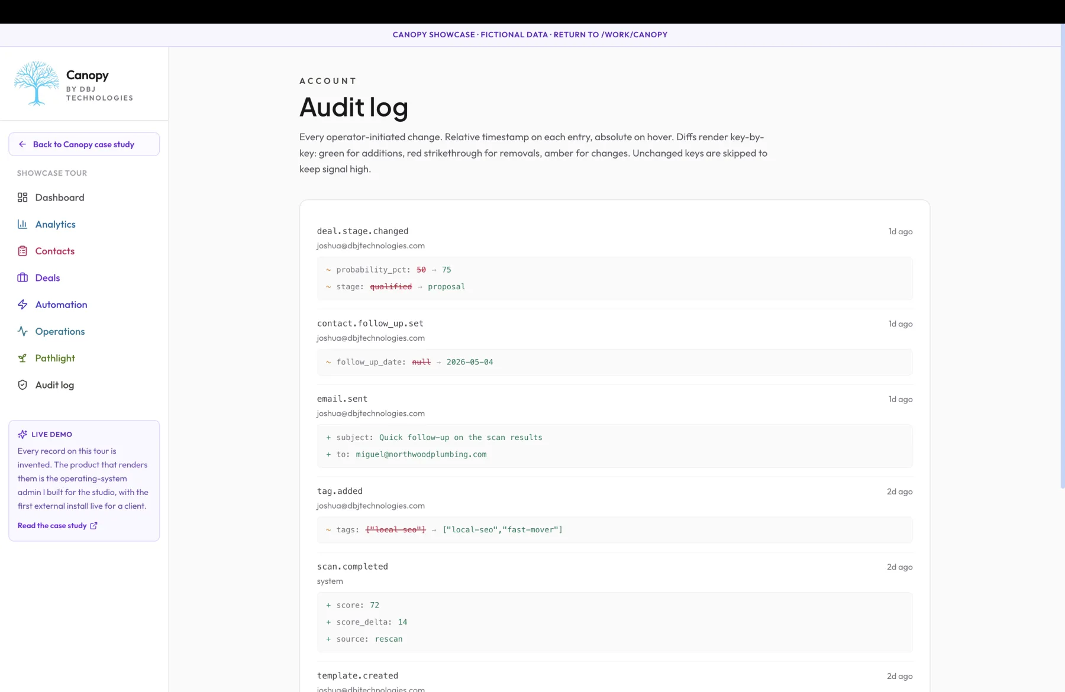Click Back to Canopy case study button

84,144
